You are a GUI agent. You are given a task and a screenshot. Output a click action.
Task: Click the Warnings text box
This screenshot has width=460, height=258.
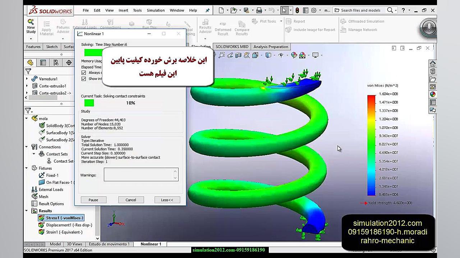(141, 175)
